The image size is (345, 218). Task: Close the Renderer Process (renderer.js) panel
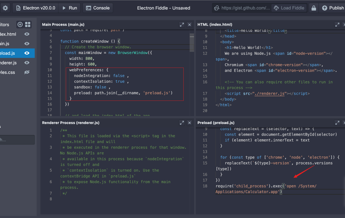pos(189,123)
